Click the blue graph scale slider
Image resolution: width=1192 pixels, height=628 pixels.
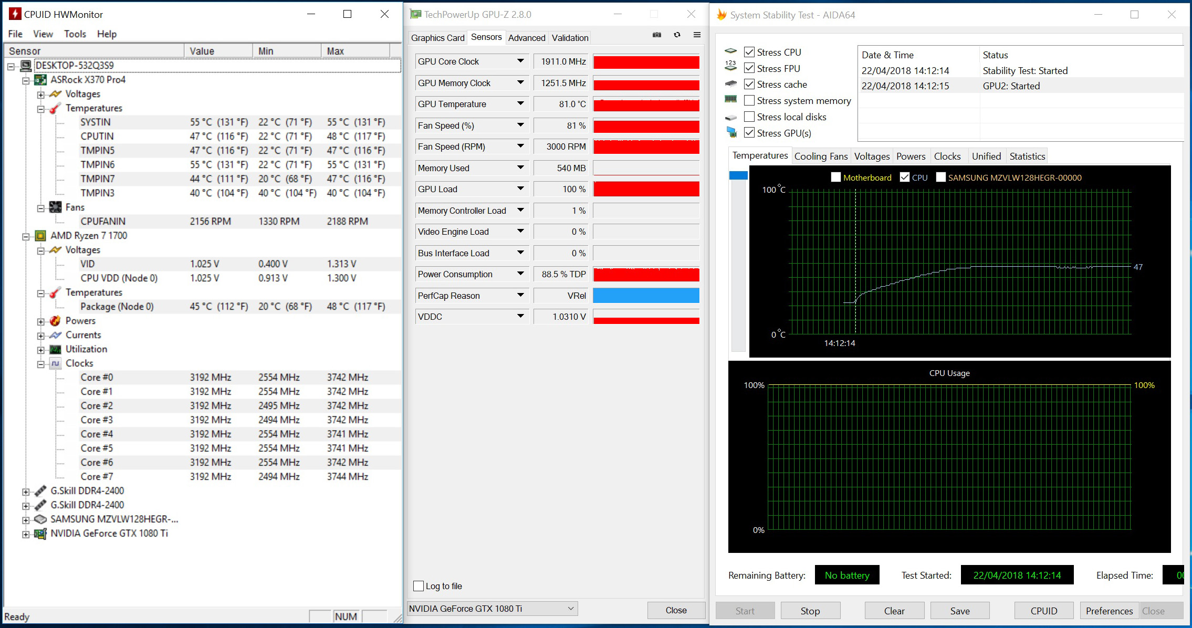[738, 175]
